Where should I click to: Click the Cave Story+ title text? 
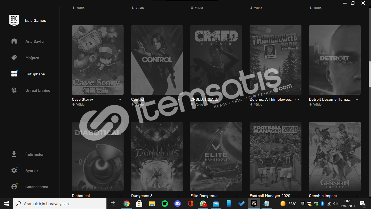pyautogui.click(x=83, y=99)
